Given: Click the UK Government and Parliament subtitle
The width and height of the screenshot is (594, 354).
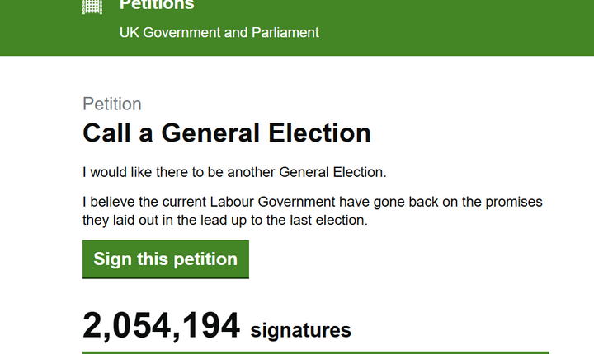Looking at the screenshot, I should [219, 33].
